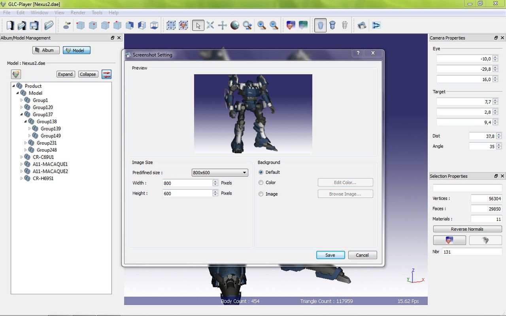Expand the A11-MACAQUE1 tree node
The height and width of the screenshot is (316, 506).
pos(22,164)
